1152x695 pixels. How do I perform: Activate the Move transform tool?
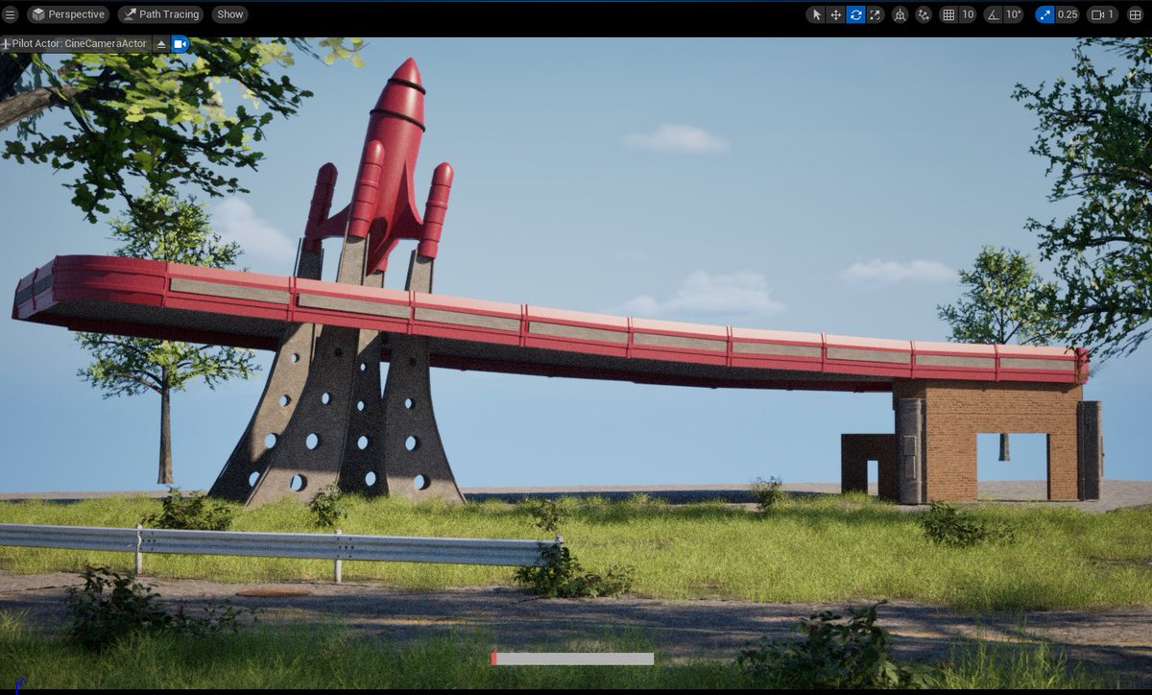coord(835,13)
